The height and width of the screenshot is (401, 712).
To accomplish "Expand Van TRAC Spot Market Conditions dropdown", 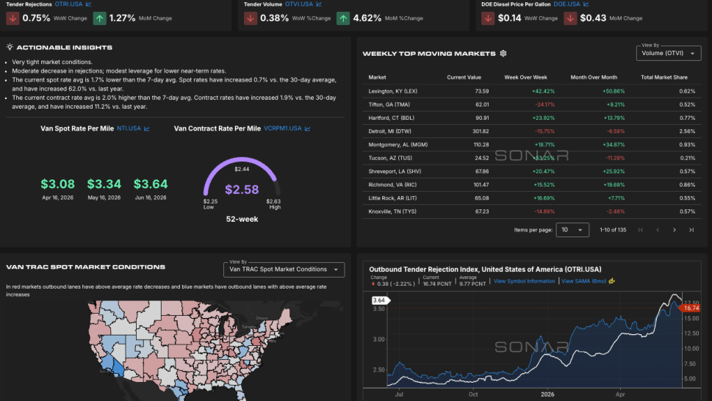I will point(284,270).
